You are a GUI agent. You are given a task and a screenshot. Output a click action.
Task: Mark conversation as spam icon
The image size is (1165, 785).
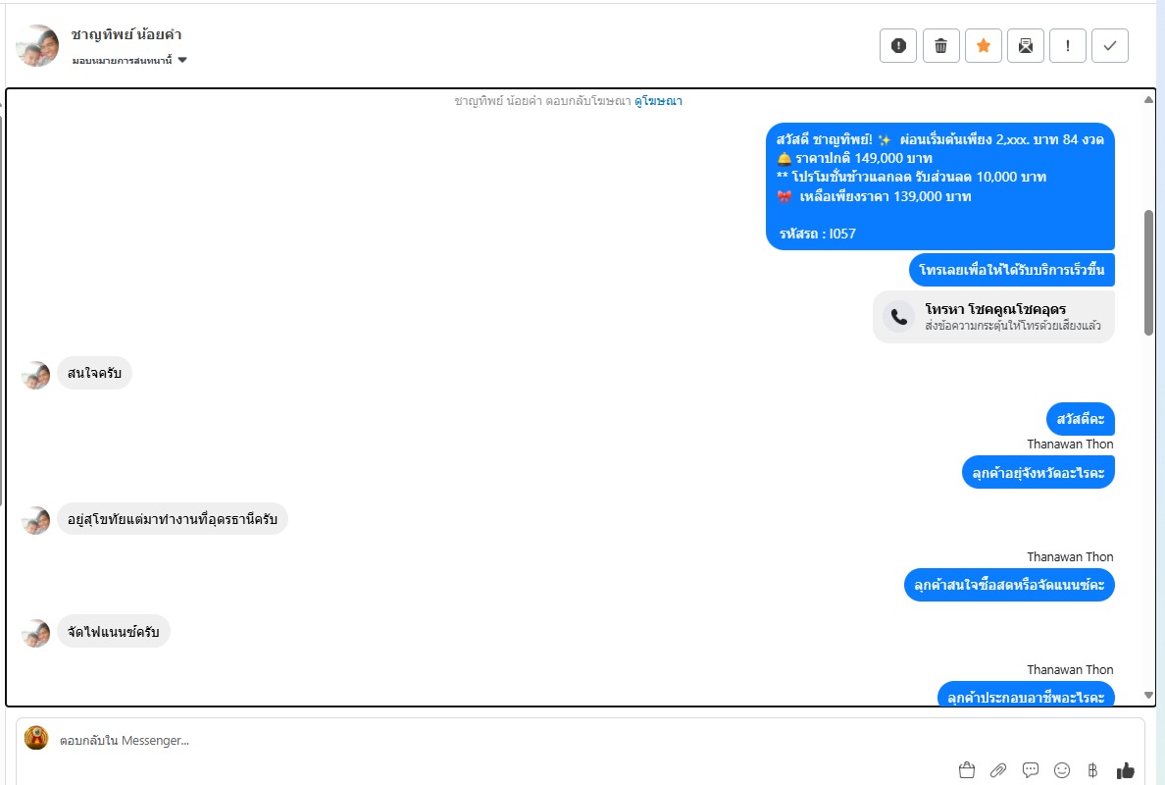pyautogui.click(x=898, y=46)
